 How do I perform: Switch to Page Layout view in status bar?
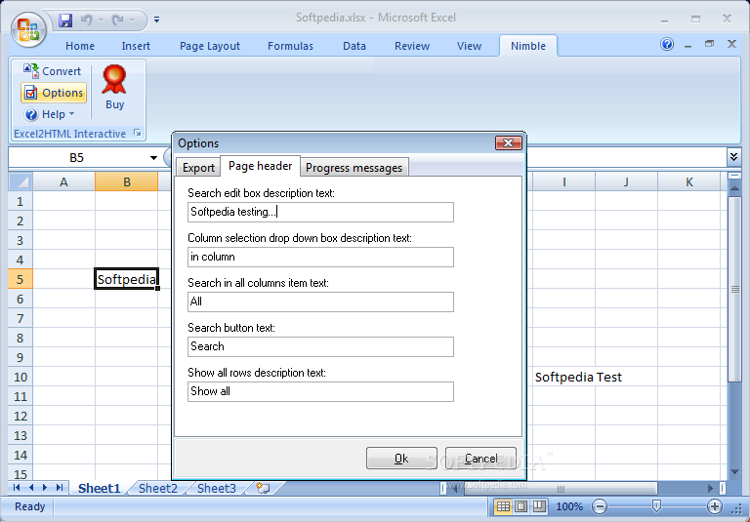coord(521,506)
